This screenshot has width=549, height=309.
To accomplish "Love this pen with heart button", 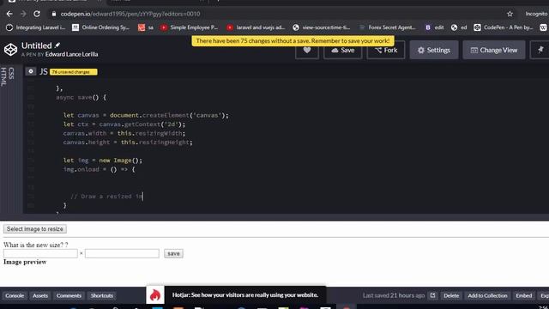I will (x=307, y=50).
